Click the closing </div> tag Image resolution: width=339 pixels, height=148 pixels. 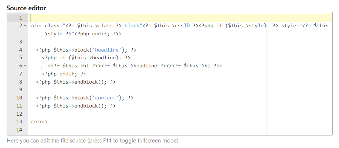point(39,121)
